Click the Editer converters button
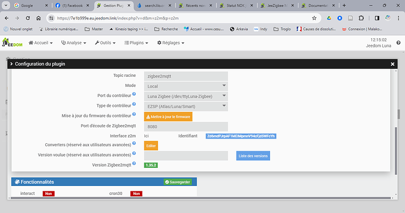 tap(151, 146)
